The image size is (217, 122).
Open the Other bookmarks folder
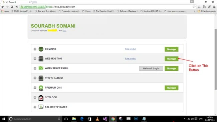[x=207, y=11]
